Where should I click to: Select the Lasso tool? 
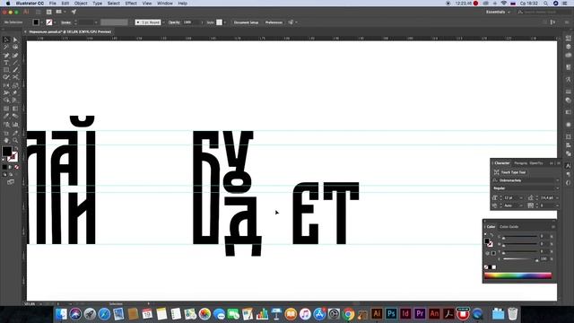point(15,48)
